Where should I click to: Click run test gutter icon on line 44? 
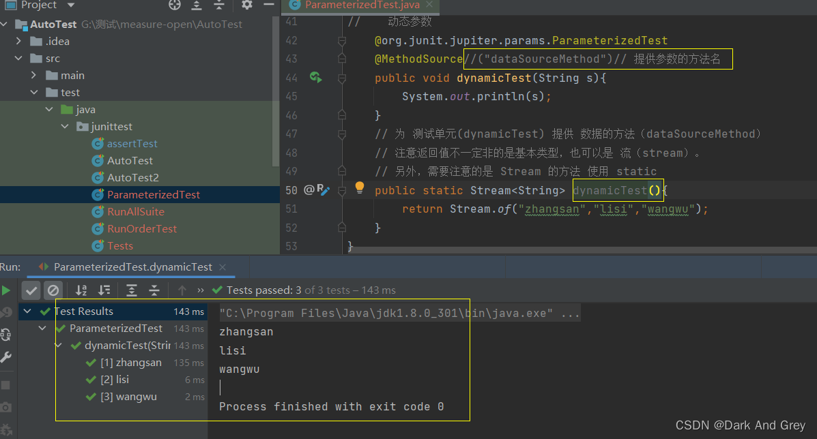point(316,78)
